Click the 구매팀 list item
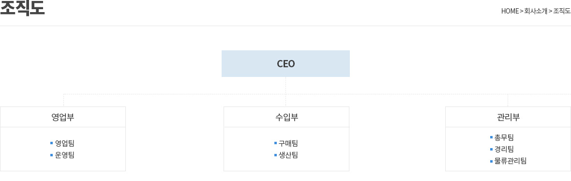The image size is (571, 181). point(288,143)
